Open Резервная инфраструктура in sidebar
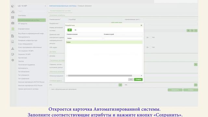 (28, 40)
